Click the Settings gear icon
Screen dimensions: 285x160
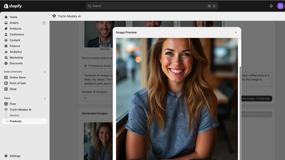(6, 156)
